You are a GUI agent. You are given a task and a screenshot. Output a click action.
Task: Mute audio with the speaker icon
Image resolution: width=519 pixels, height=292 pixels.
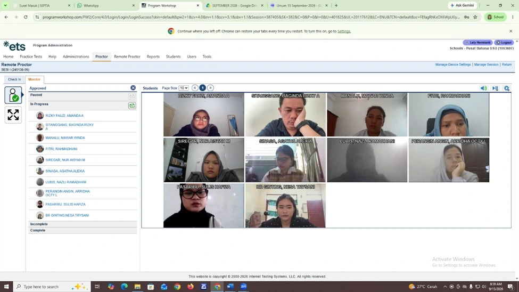[483, 88]
